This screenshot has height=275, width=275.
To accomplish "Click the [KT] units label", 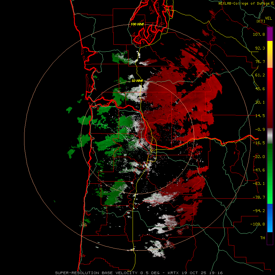I will pos(261,21).
